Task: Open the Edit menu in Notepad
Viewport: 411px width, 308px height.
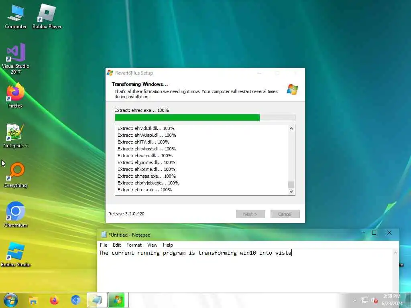Action: [117, 245]
